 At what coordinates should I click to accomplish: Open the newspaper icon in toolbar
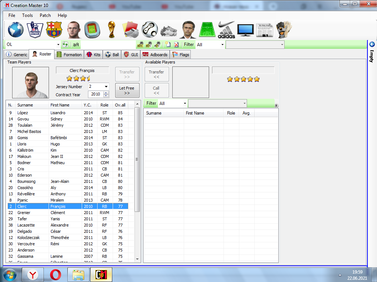click(x=265, y=30)
